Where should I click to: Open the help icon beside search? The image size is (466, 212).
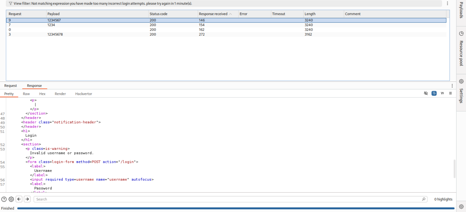pos(4,199)
